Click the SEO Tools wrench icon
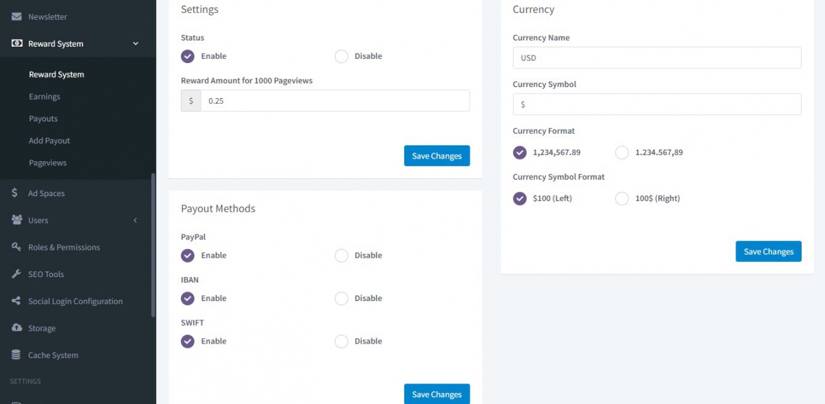Screen dimensions: 825x404 16,274
